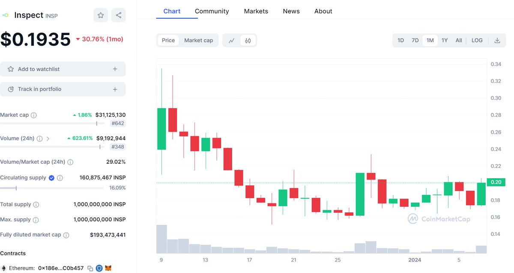Click the 1.86% market cap change
The image size is (514, 273).
click(82, 115)
